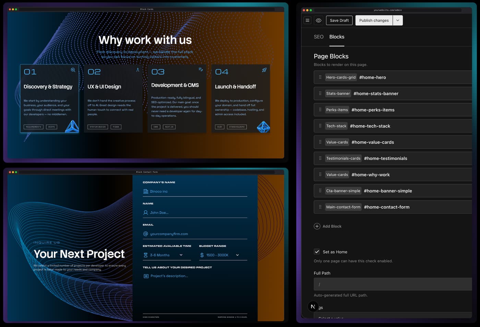Image resolution: width=480 pixels, height=327 pixels.
Task: Open the Next.js dev tools N badge
Action: click(313, 306)
